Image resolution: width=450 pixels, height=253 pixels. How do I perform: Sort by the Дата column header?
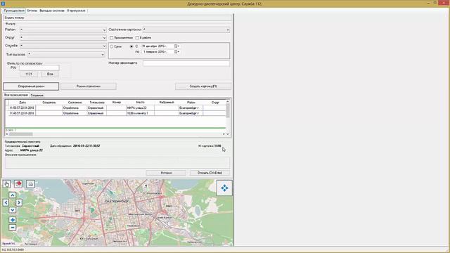[22, 103]
